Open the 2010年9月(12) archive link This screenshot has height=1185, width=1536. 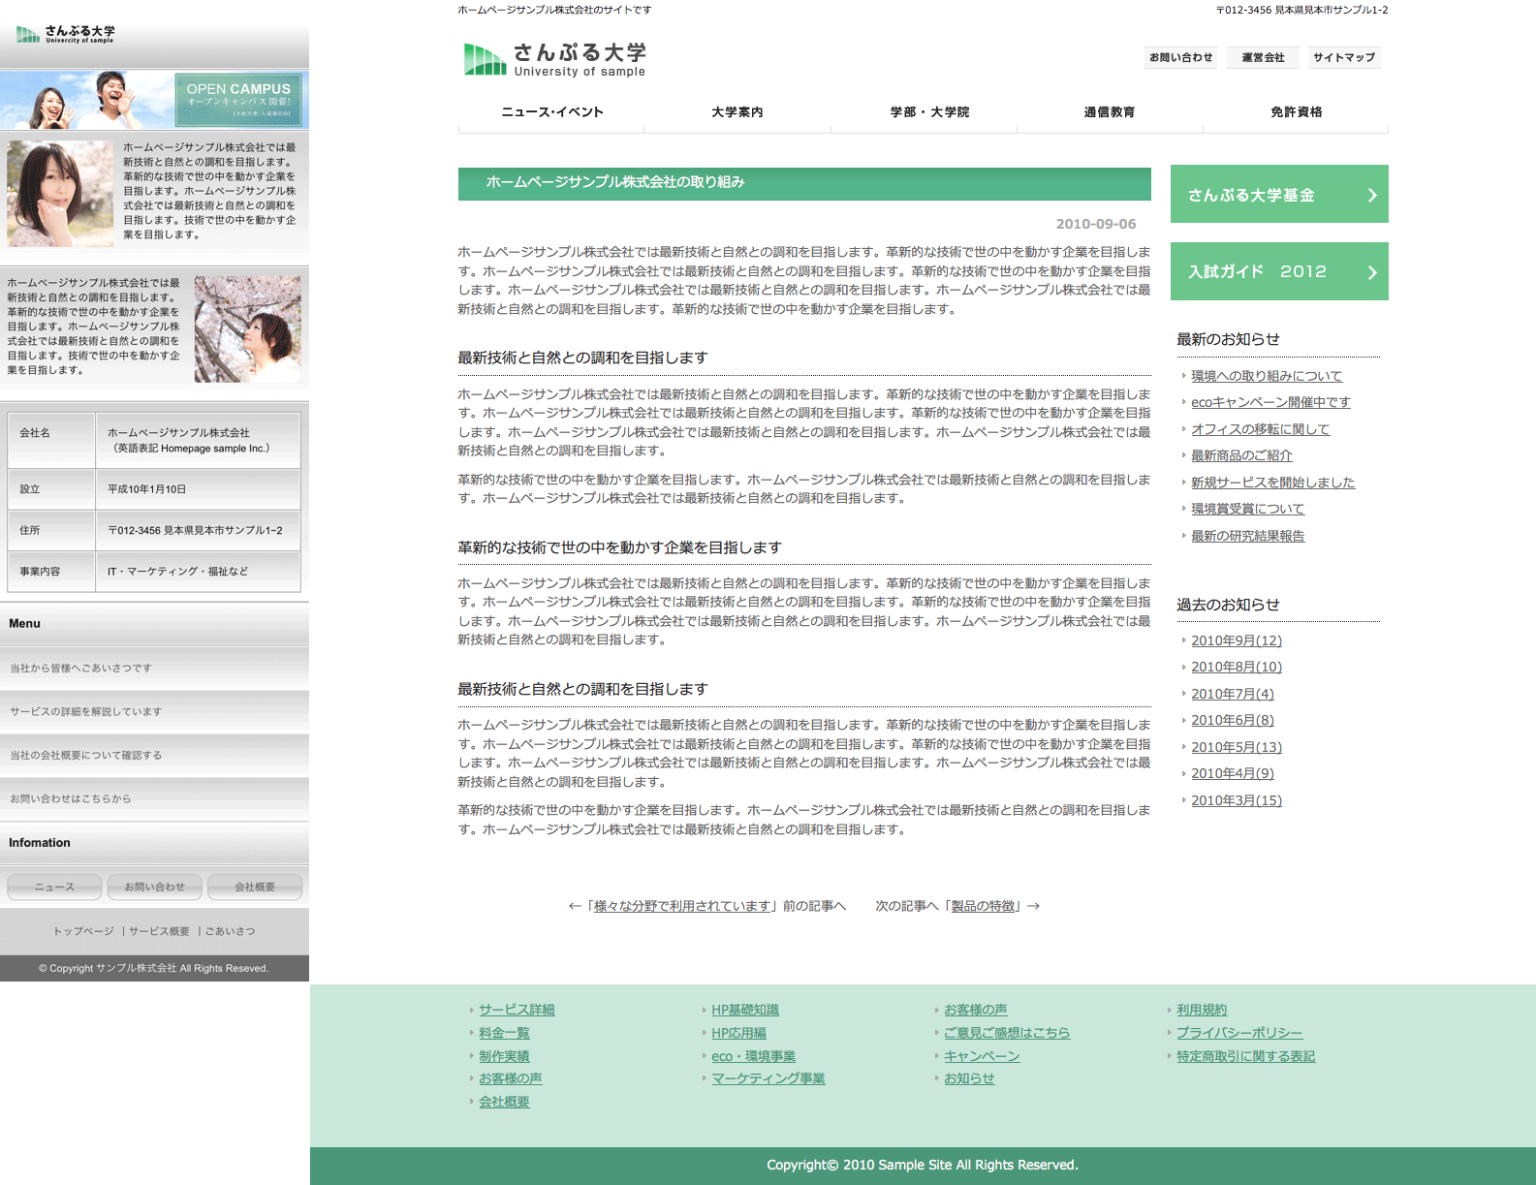pos(1236,640)
